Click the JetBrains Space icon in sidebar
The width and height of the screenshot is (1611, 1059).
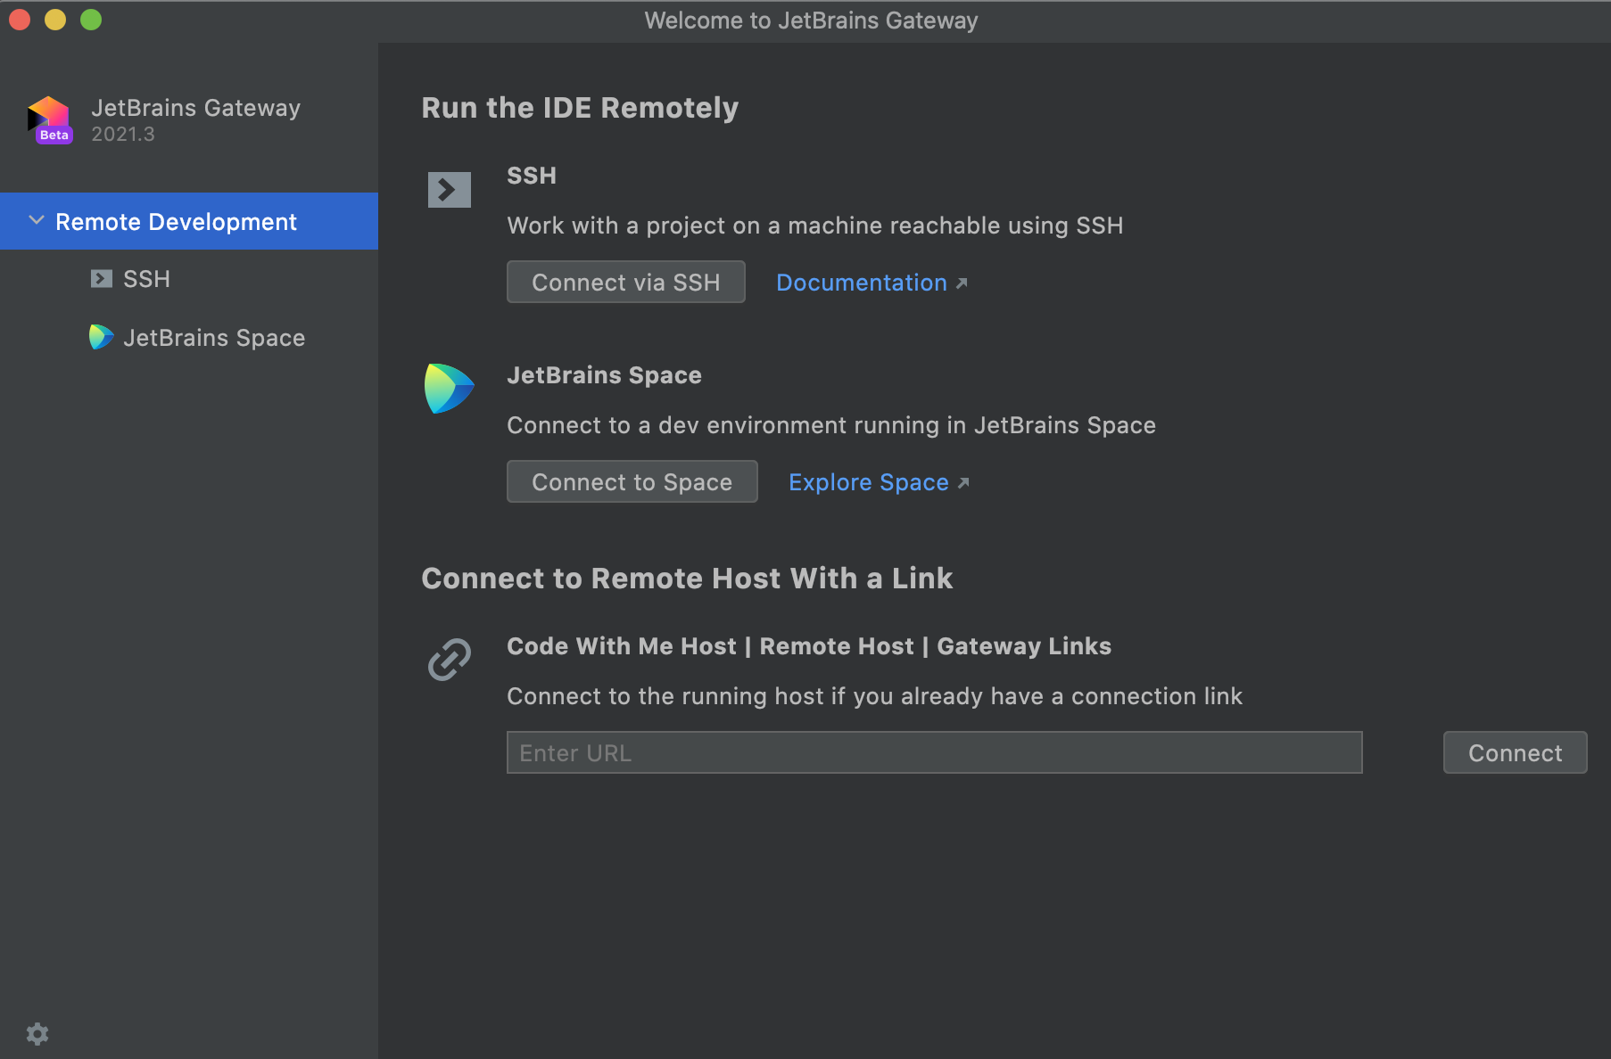point(101,337)
